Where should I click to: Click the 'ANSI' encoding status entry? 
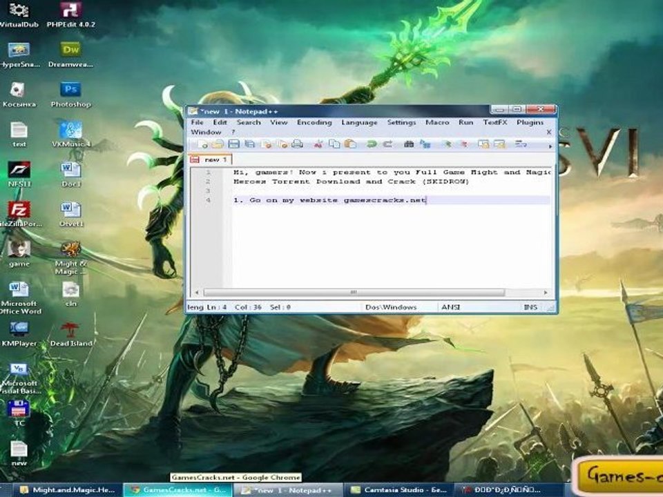coord(451,307)
